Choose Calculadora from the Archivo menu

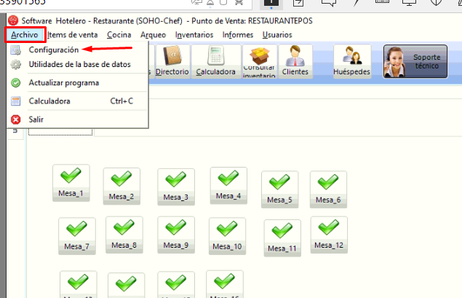click(x=49, y=101)
